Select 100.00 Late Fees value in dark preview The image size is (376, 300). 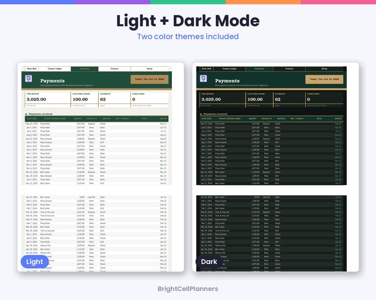(x=255, y=99)
